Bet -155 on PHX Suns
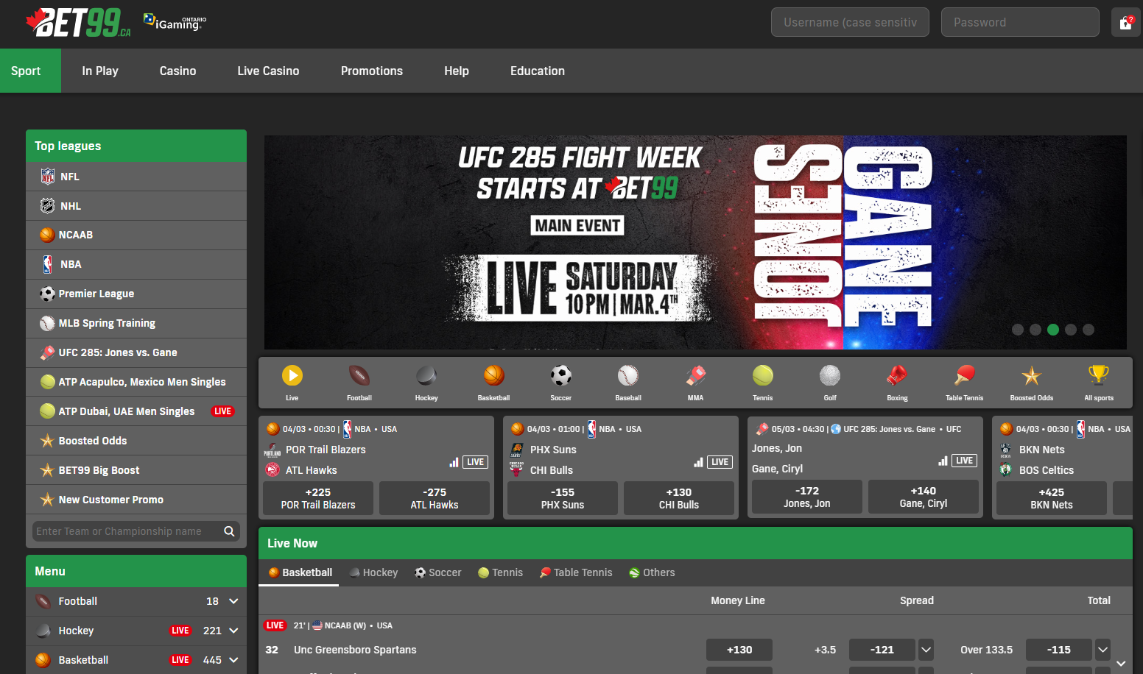 click(563, 498)
